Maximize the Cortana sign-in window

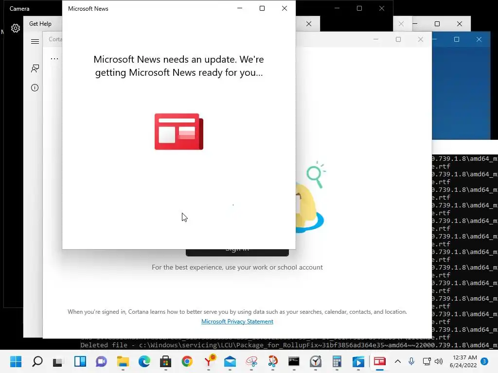click(x=398, y=39)
